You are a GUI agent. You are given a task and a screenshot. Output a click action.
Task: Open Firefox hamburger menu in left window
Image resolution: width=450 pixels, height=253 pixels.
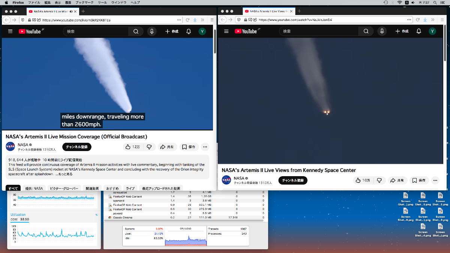point(211,20)
